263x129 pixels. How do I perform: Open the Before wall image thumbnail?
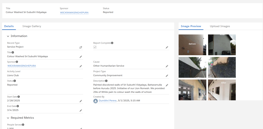pos(192,45)
